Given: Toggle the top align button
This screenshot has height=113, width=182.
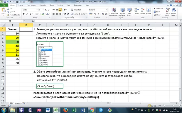Looking at the screenshot, I should coord(53,10).
